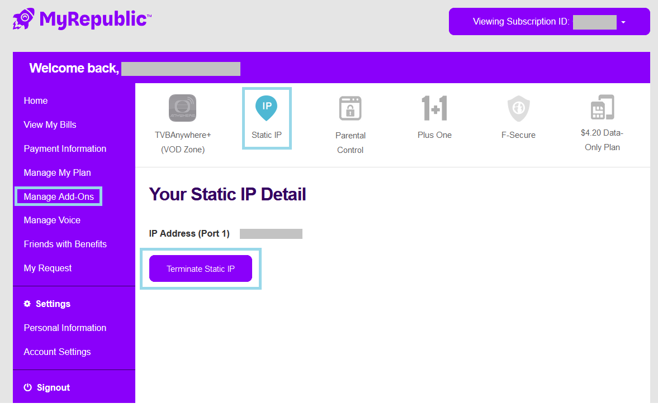This screenshot has height=408, width=658.
Task: Click the Your Static IP Detail heading
Action: click(228, 194)
